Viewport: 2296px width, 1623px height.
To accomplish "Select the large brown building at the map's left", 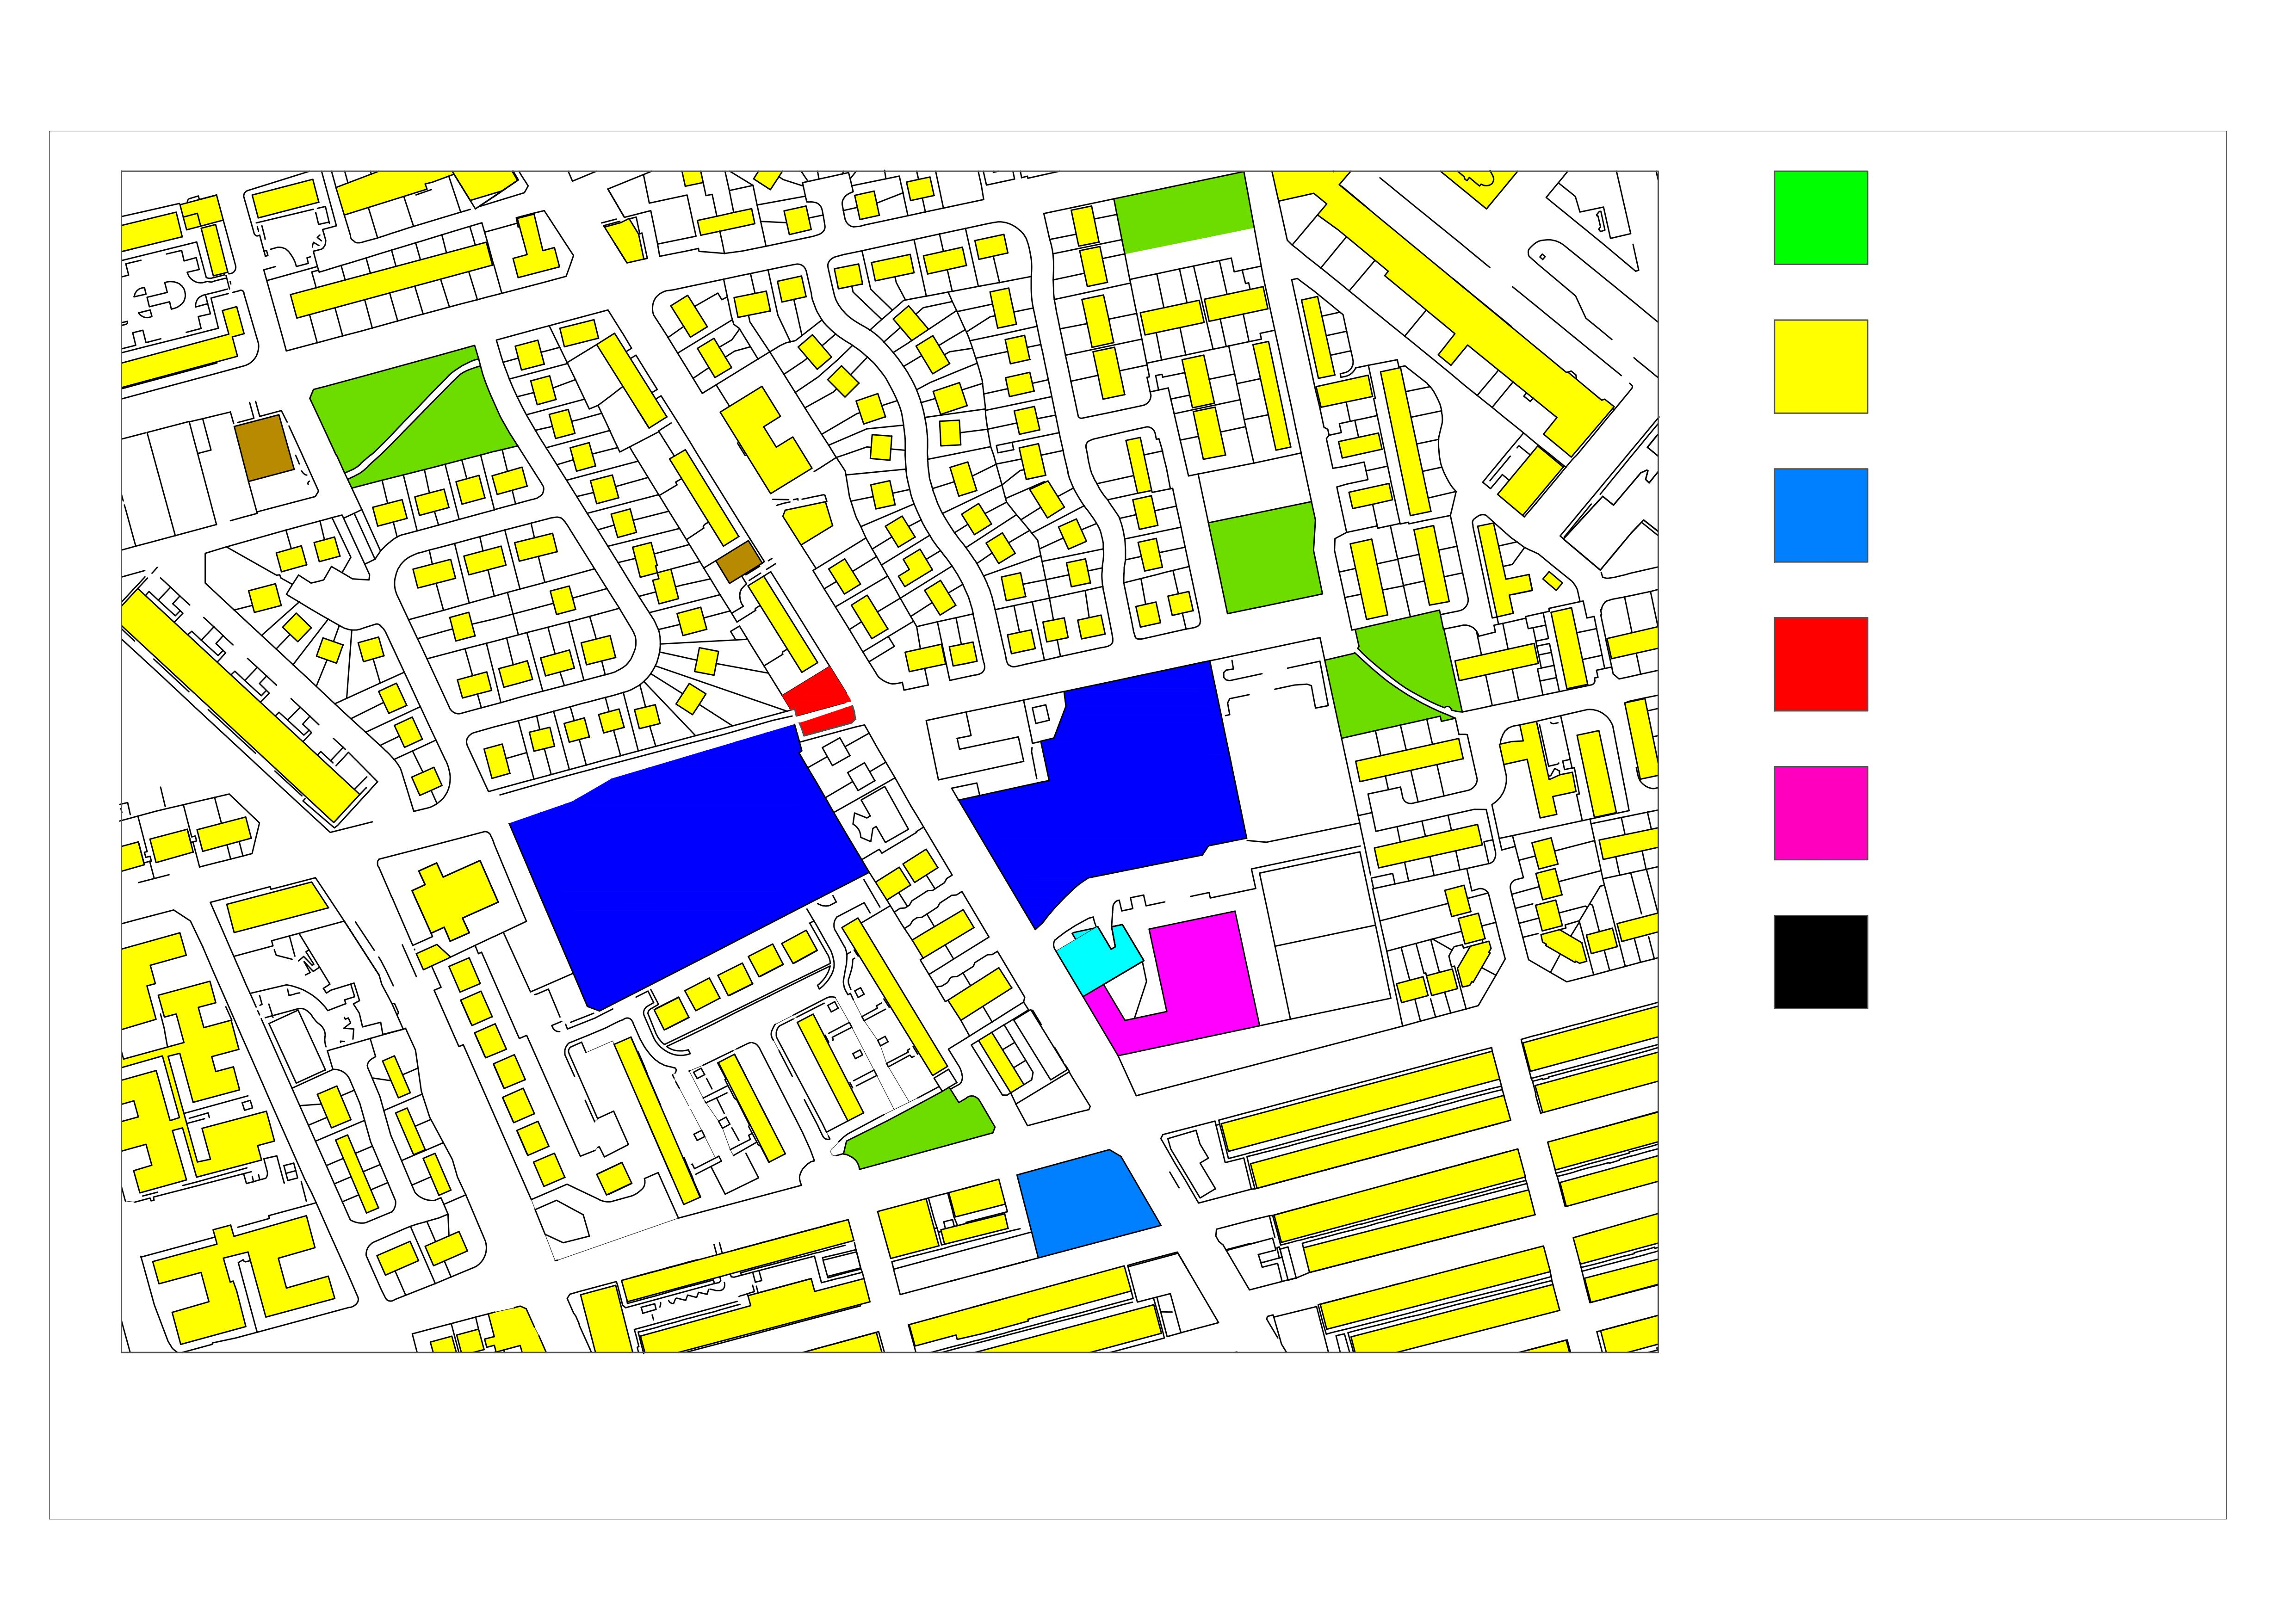I will (x=265, y=449).
